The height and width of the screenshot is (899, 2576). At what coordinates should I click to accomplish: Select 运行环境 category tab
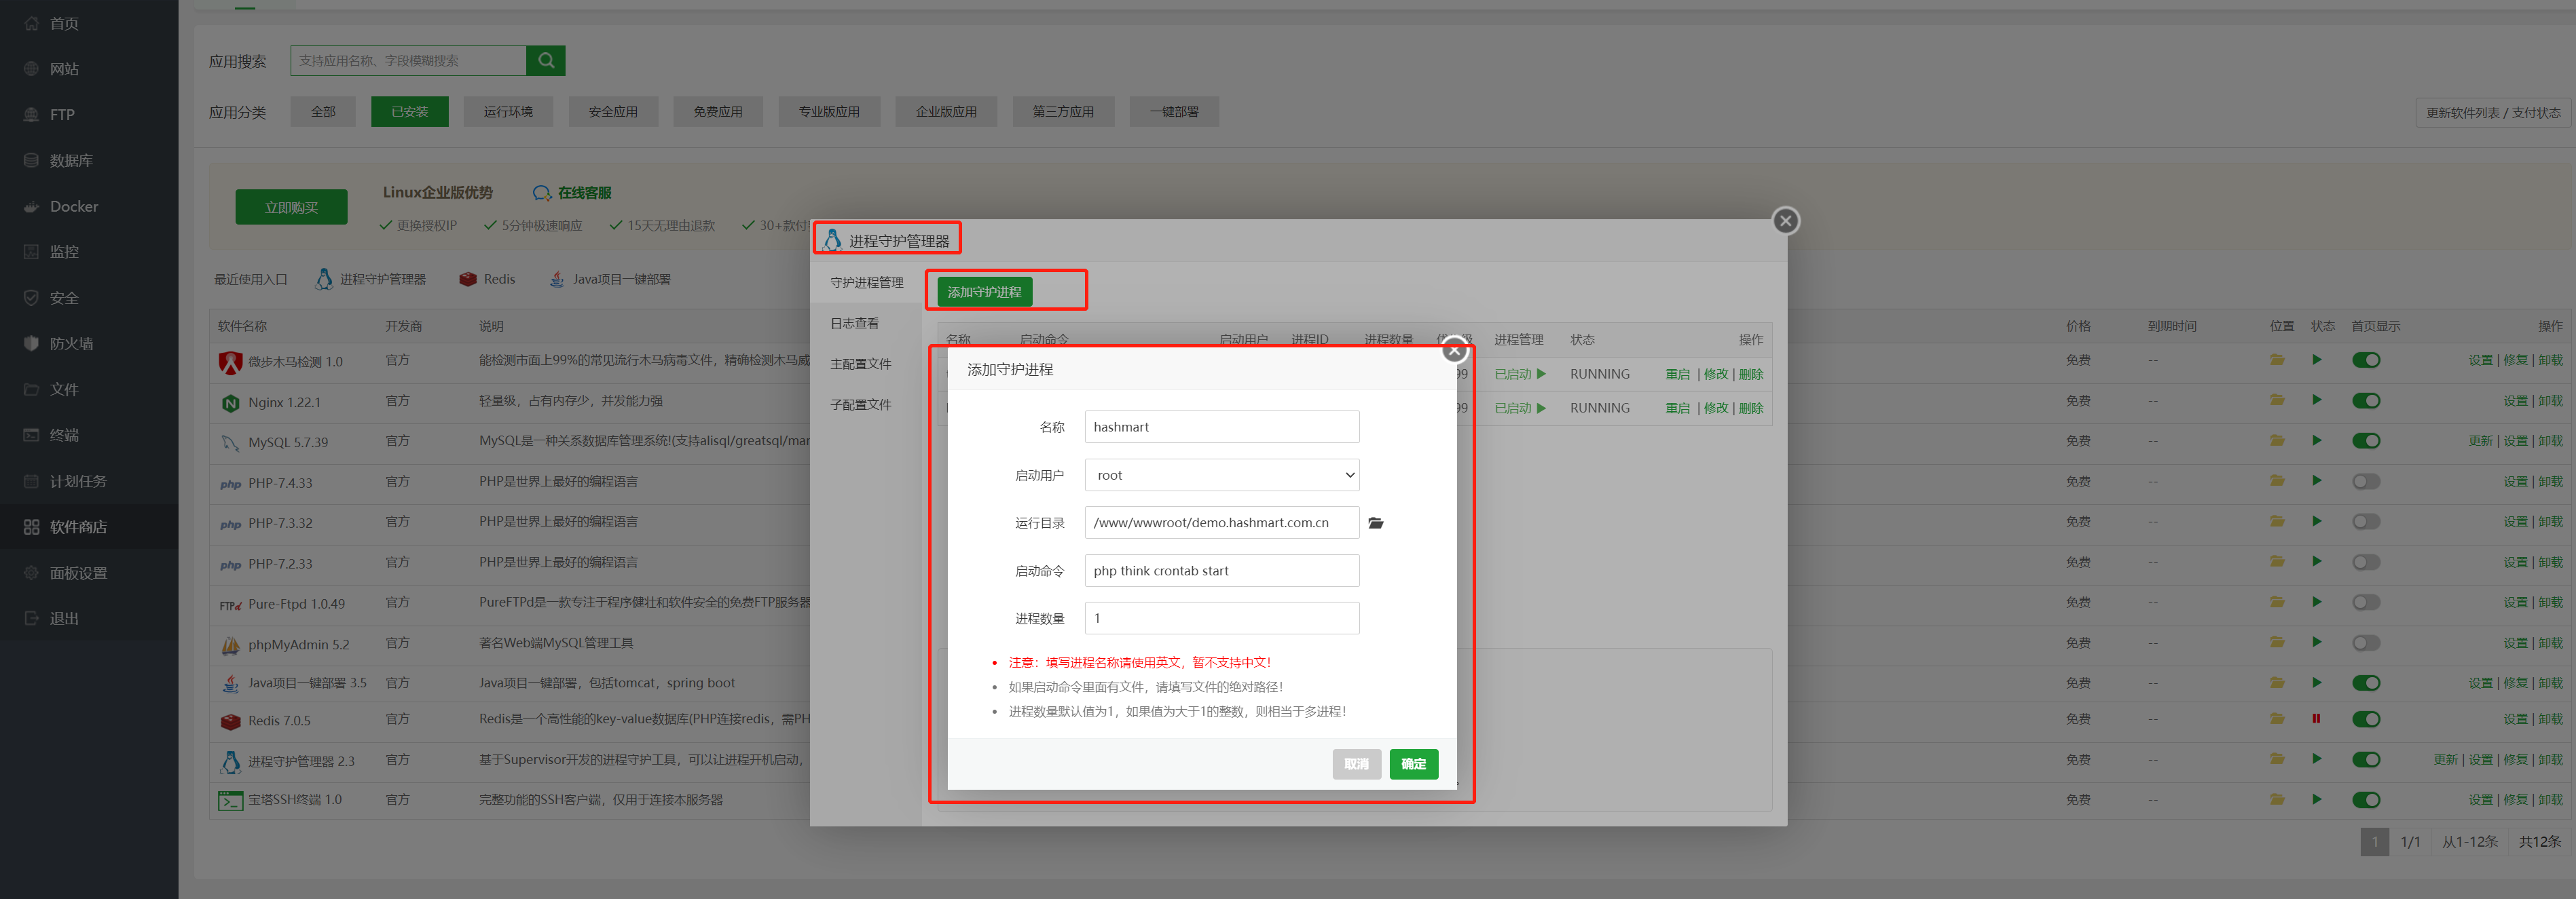click(x=508, y=112)
